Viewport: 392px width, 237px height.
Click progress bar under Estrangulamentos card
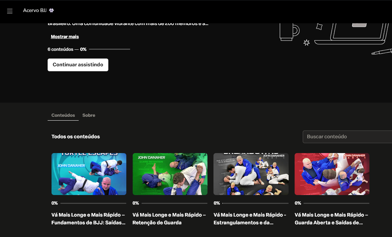click(255, 203)
